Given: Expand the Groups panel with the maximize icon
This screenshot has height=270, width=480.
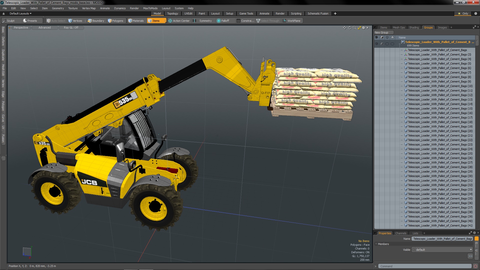Looking at the screenshot, I should click(474, 27).
